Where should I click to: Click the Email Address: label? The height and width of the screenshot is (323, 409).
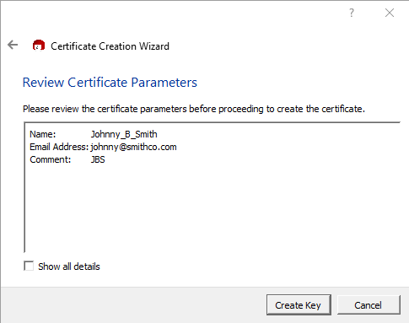59,147
